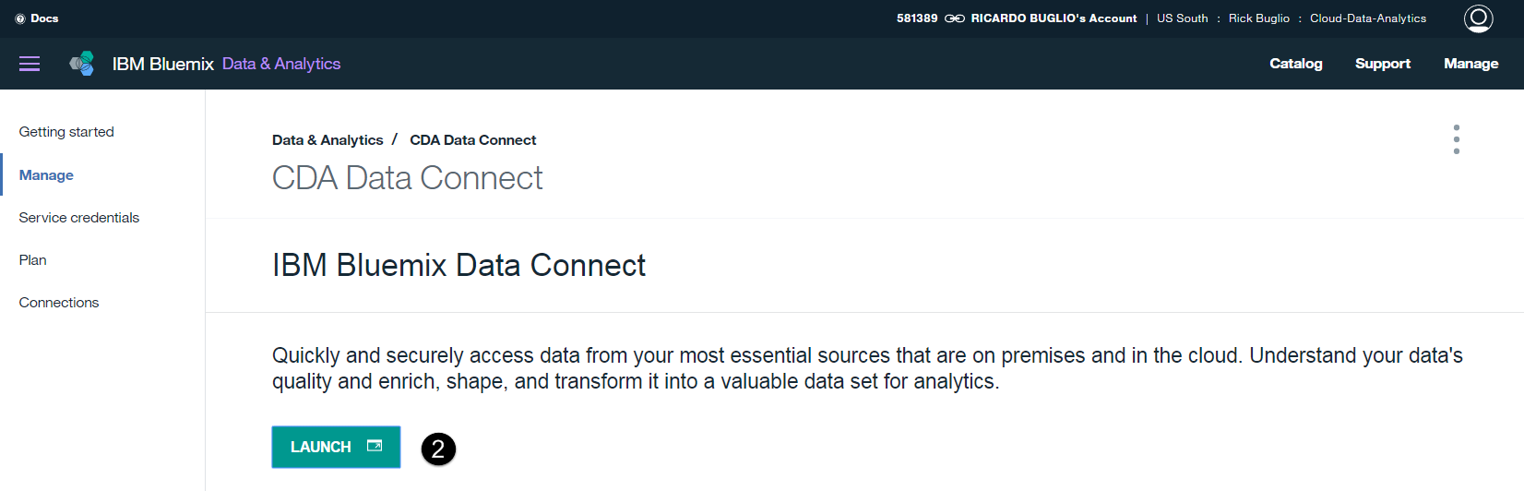Click Data & Analytics breadcrumb link
This screenshot has width=1524, height=491.
click(327, 140)
